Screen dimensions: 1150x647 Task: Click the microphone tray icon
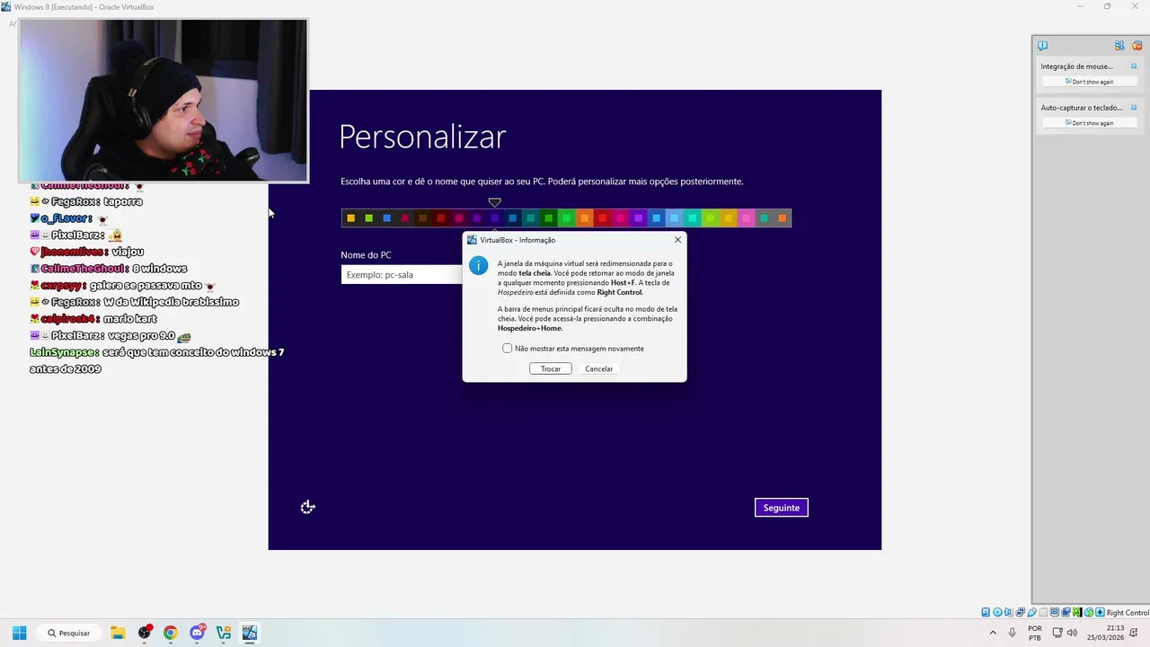(x=1013, y=633)
